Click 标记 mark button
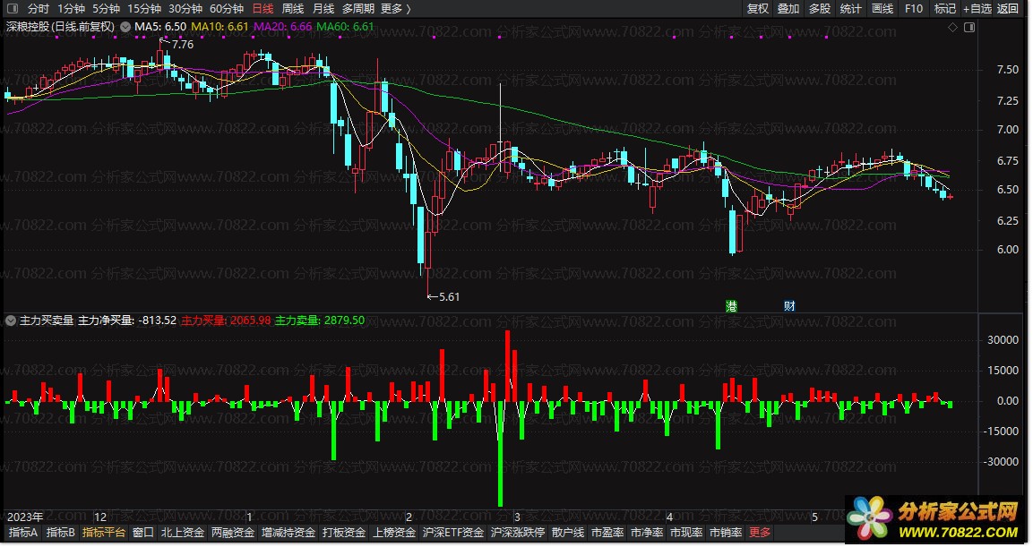This screenshot has width=1033, height=547. (944, 9)
